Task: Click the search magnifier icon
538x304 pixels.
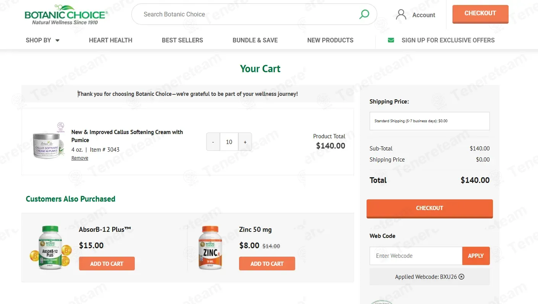Action: [x=364, y=15]
